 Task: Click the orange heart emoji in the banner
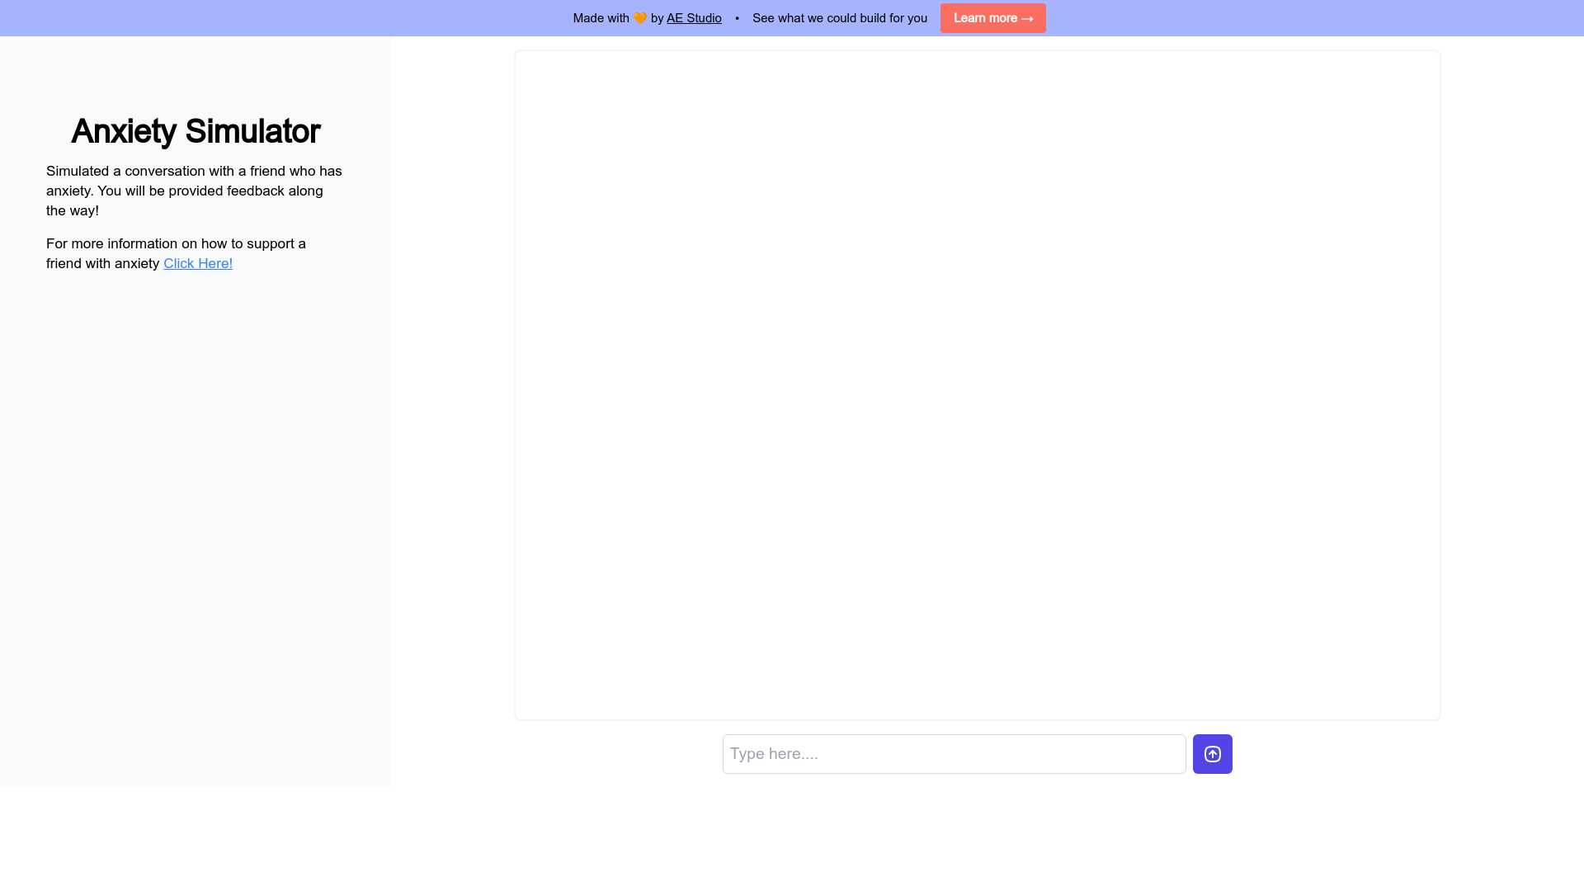(x=640, y=17)
